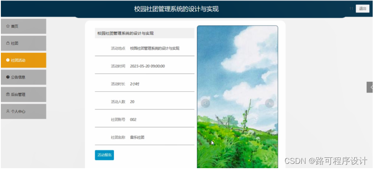Click the club account value 002
Viewport: 374px width, 169px height.
point(133,119)
